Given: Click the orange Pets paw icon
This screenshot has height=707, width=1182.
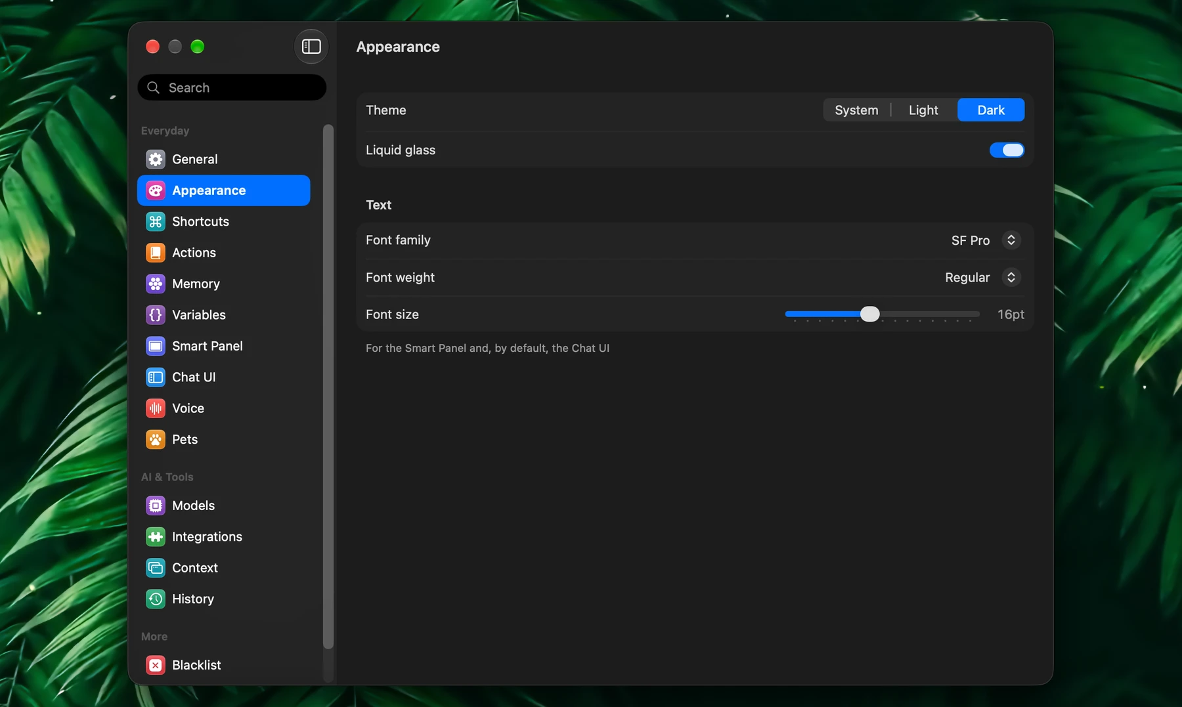Looking at the screenshot, I should pyautogui.click(x=156, y=439).
